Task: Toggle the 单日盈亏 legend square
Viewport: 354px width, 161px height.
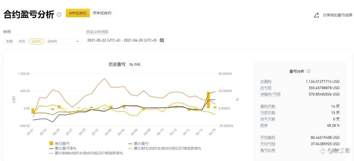Action: point(51,143)
